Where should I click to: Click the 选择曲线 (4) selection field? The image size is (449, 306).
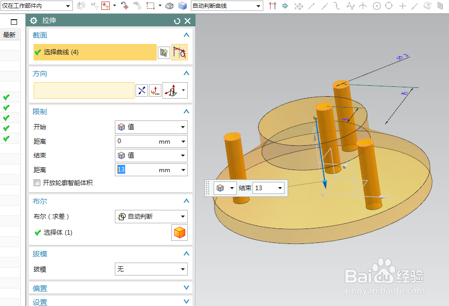point(95,52)
